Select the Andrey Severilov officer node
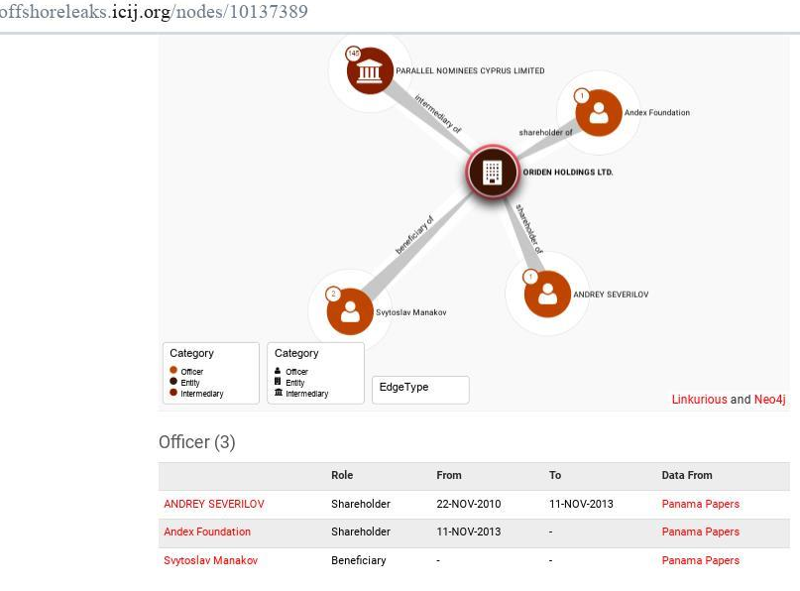The height and width of the screenshot is (591, 800). (x=547, y=294)
